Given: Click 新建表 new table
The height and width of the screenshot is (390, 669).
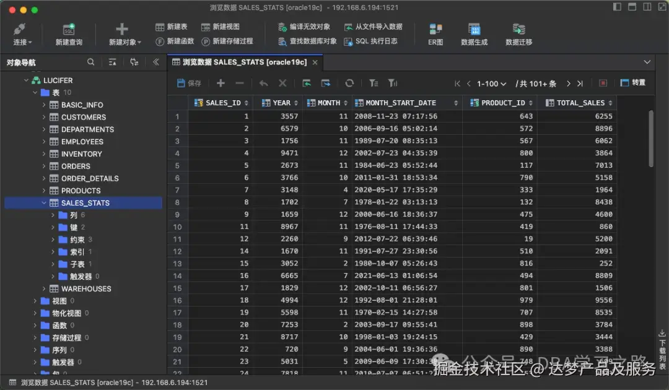Looking at the screenshot, I should point(171,27).
